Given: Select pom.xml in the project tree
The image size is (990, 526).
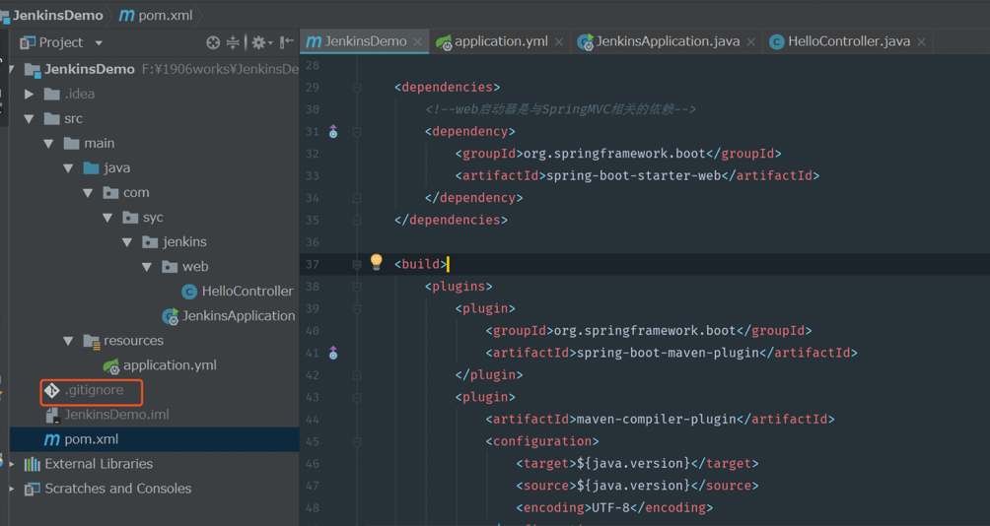Looking at the screenshot, I should coord(92,439).
